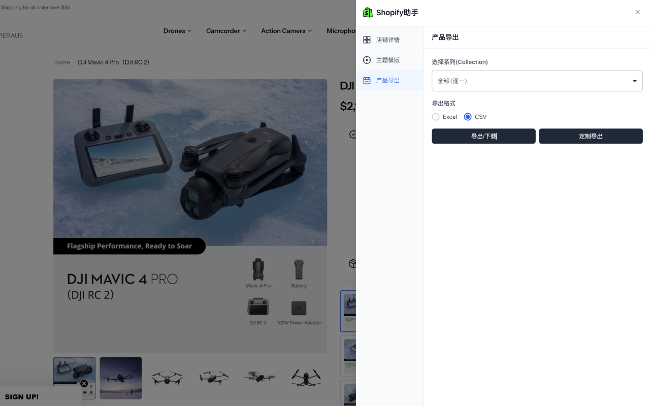Click the shipping box icon beside product info
Screen dimensions: 650x406
[x=352, y=264]
